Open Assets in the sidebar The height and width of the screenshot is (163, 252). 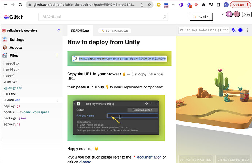pyautogui.click(x=12, y=48)
